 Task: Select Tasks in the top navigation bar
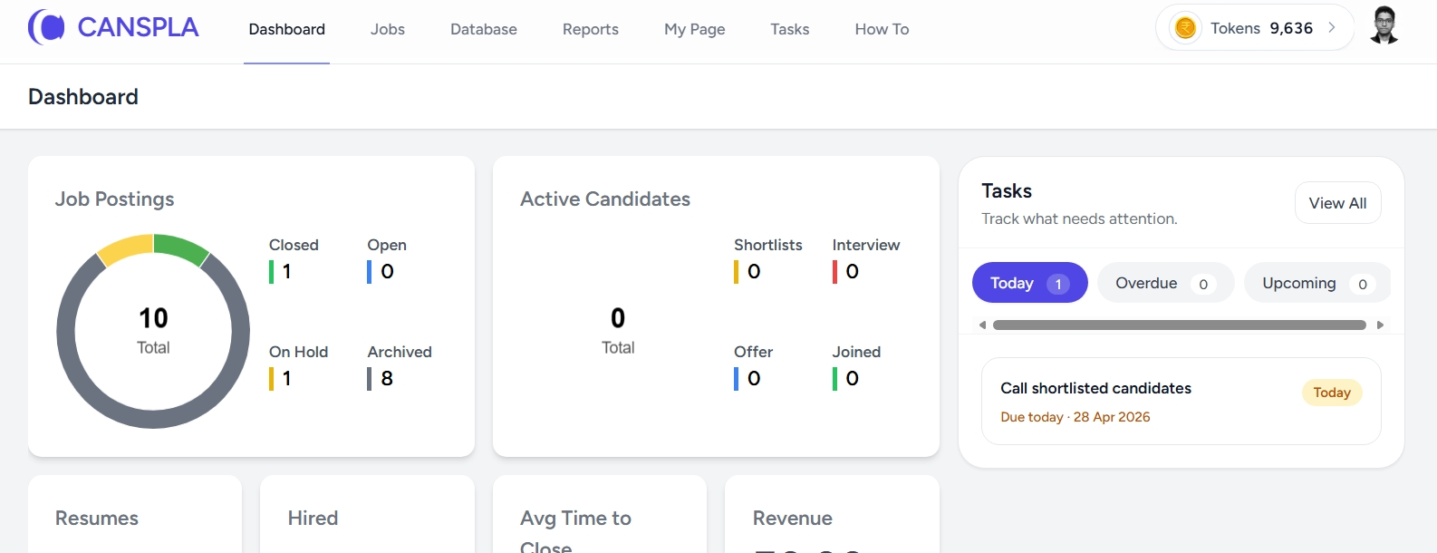[790, 29]
